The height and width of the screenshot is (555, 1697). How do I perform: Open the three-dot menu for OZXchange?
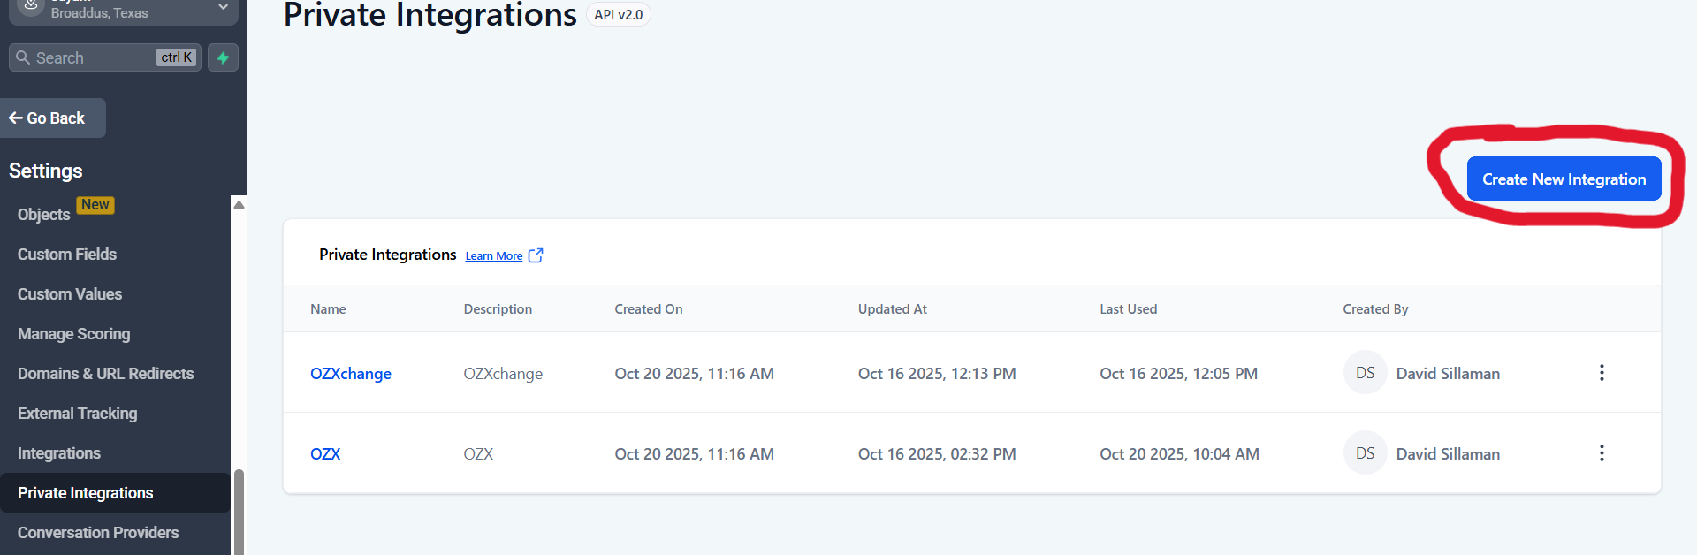coord(1601,373)
